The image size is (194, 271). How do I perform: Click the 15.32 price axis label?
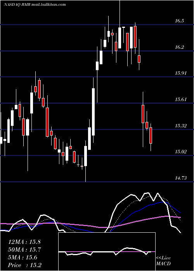181,125
